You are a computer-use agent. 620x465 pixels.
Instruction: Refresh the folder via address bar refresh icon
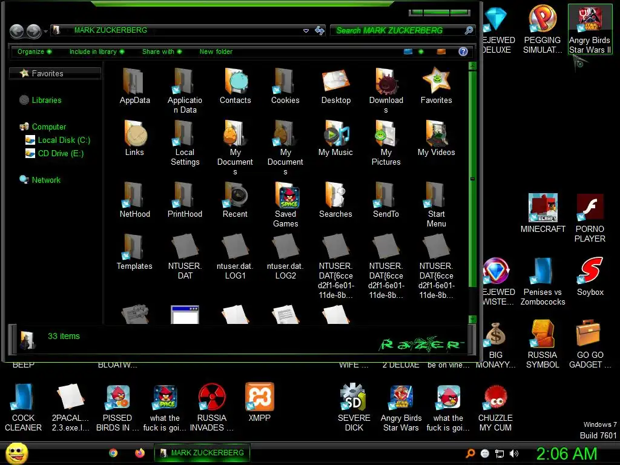pyautogui.click(x=320, y=30)
